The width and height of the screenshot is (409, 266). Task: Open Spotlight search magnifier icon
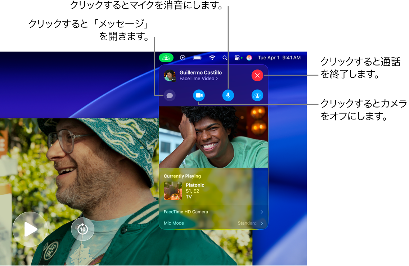(225, 58)
